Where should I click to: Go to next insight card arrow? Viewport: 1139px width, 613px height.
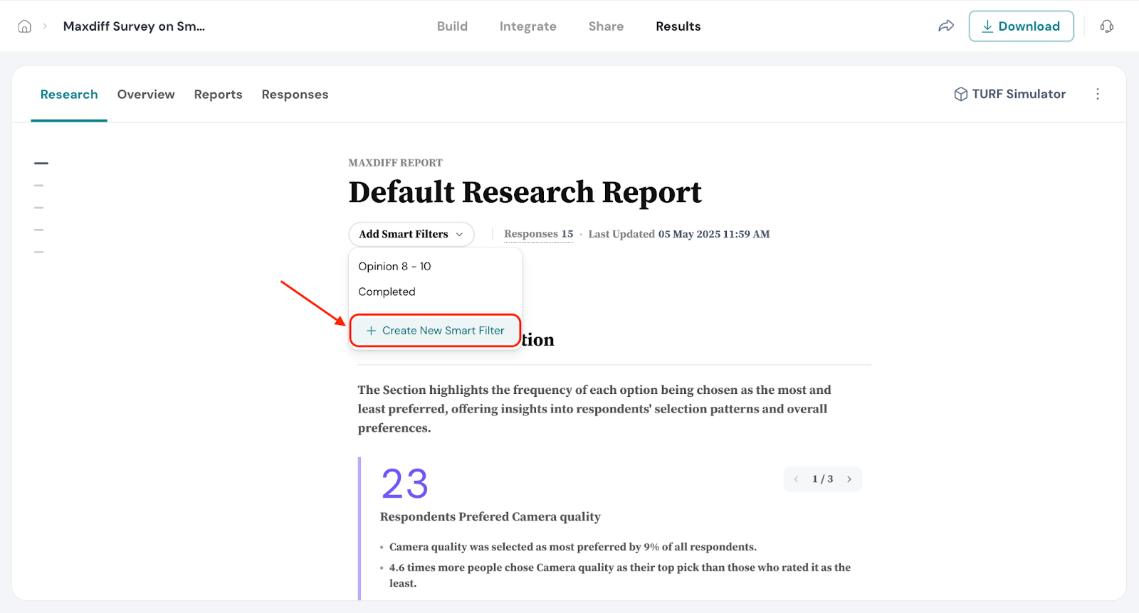(849, 479)
